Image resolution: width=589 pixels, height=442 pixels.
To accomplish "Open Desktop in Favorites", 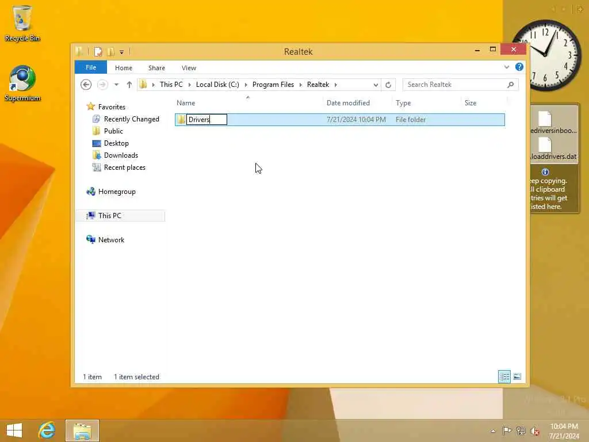I will (x=116, y=143).
